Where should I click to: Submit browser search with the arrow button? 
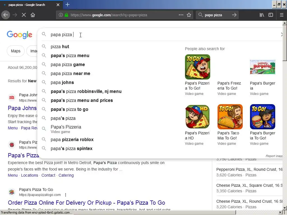pyautogui.click(x=234, y=15)
